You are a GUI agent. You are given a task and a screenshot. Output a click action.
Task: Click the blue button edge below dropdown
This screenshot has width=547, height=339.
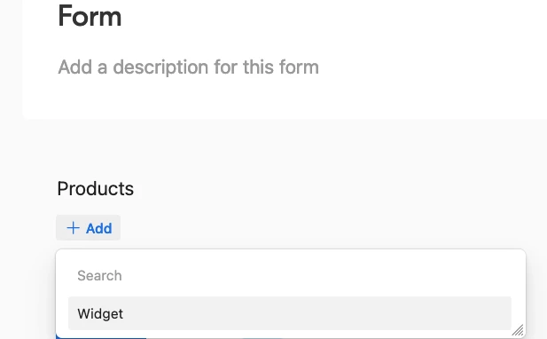[101, 336]
